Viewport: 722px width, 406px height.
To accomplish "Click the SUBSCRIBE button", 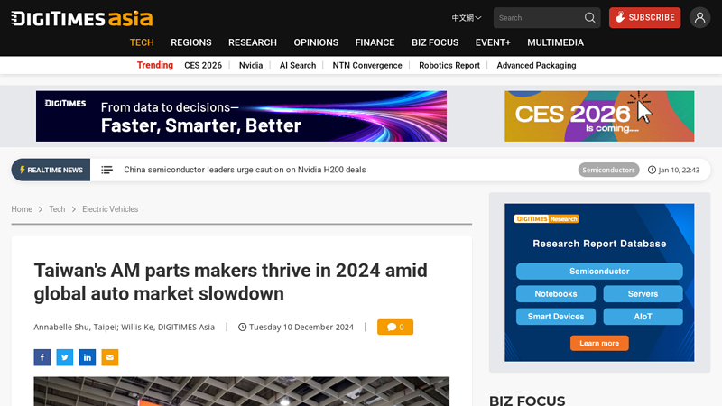I will tap(644, 17).
